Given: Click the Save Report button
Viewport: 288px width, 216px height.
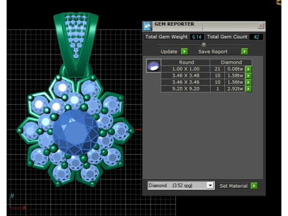Looking at the screenshot, I should (x=219, y=52).
